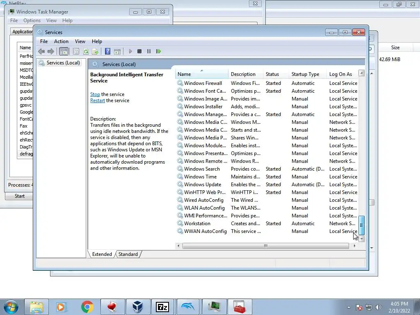420x315 pixels.
Task: Open the Windows Start orb
Action: pyautogui.click(x=11, y=307)
